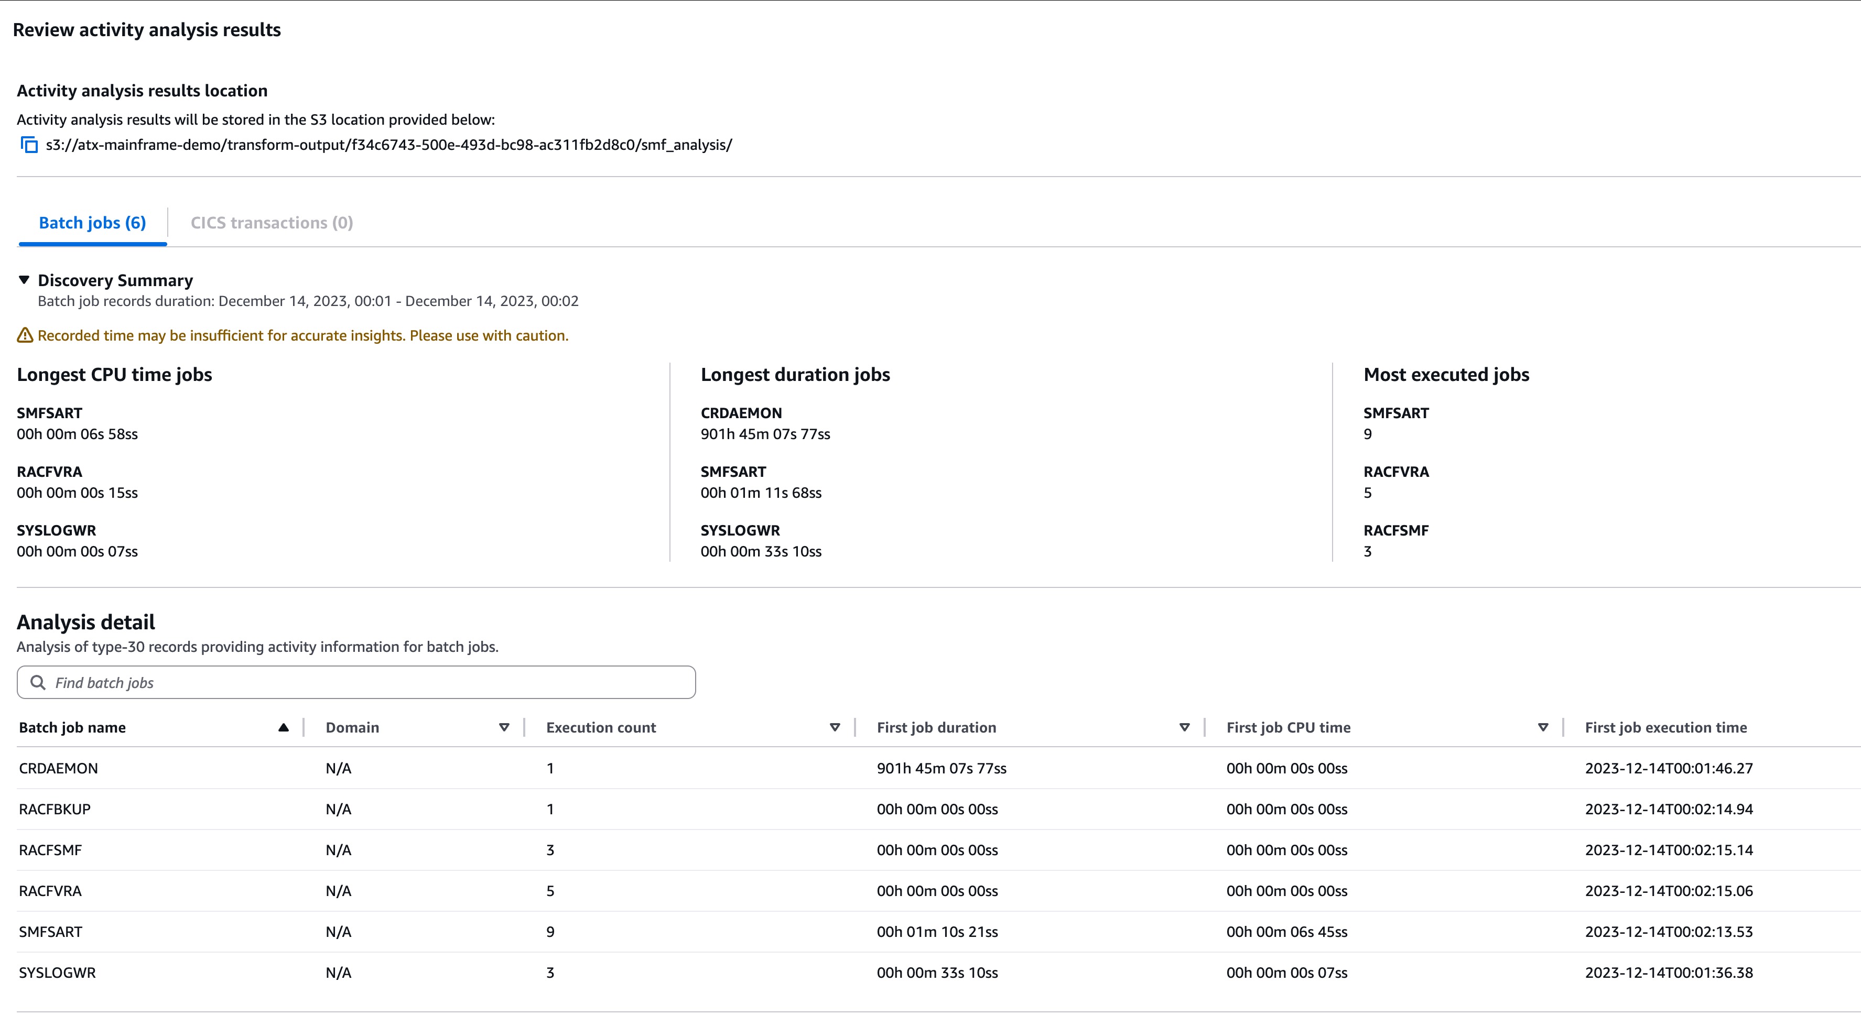Select the Batch jobs tab
The image size is (1861, 1026).
(91, 222)
